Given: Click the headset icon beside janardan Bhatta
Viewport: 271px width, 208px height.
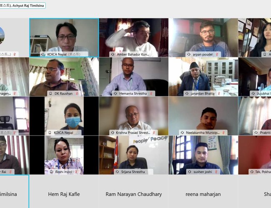Looking at the screenshot, I should [187, 94].
